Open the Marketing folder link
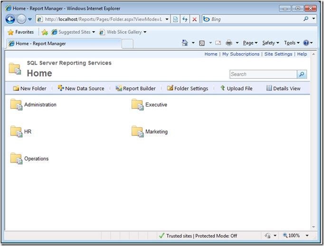Viewport: 324px width, 246px height. 156,132
